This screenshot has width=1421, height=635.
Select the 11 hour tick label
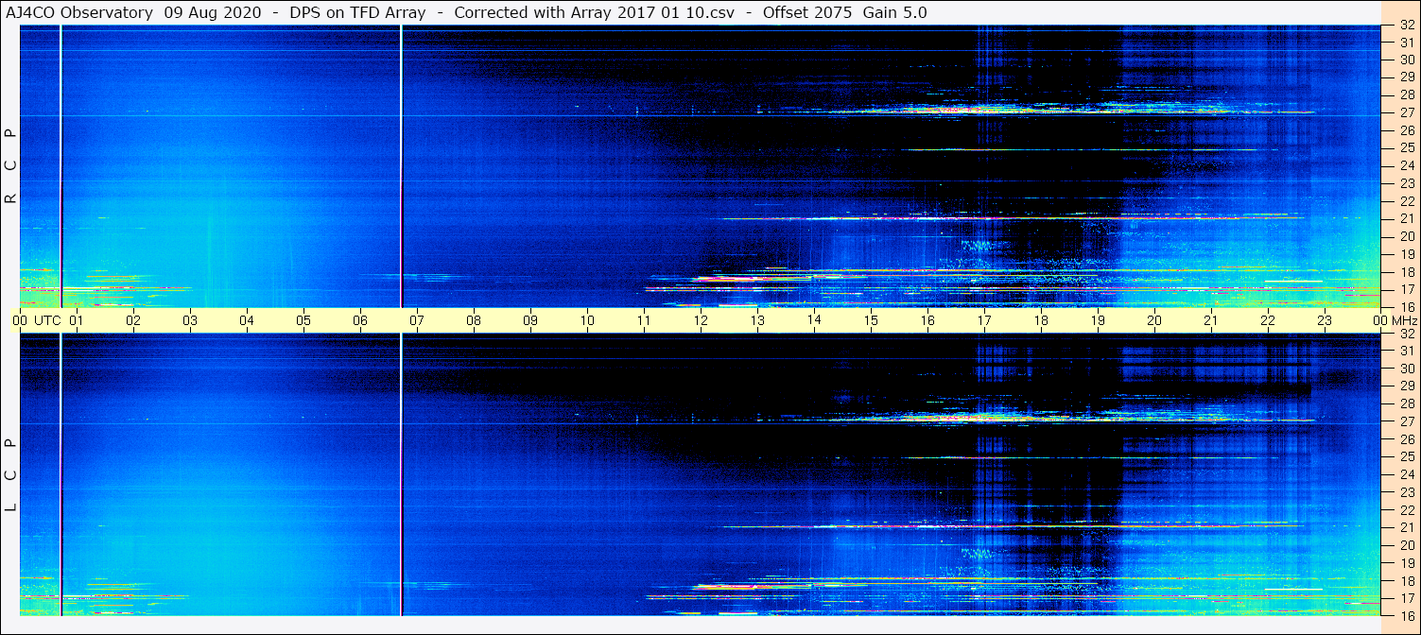tap(644, 320)
